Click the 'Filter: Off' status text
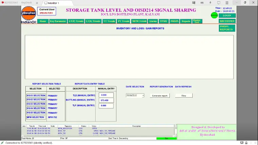Viewport: 258px width, 145px height. tap(64, 139)
